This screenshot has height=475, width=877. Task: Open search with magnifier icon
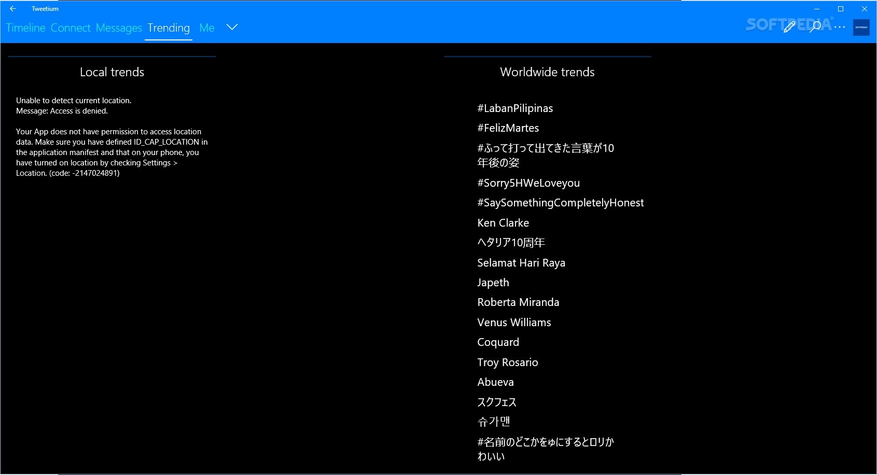815,26
